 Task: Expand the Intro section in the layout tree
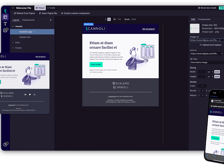[13, 43]
